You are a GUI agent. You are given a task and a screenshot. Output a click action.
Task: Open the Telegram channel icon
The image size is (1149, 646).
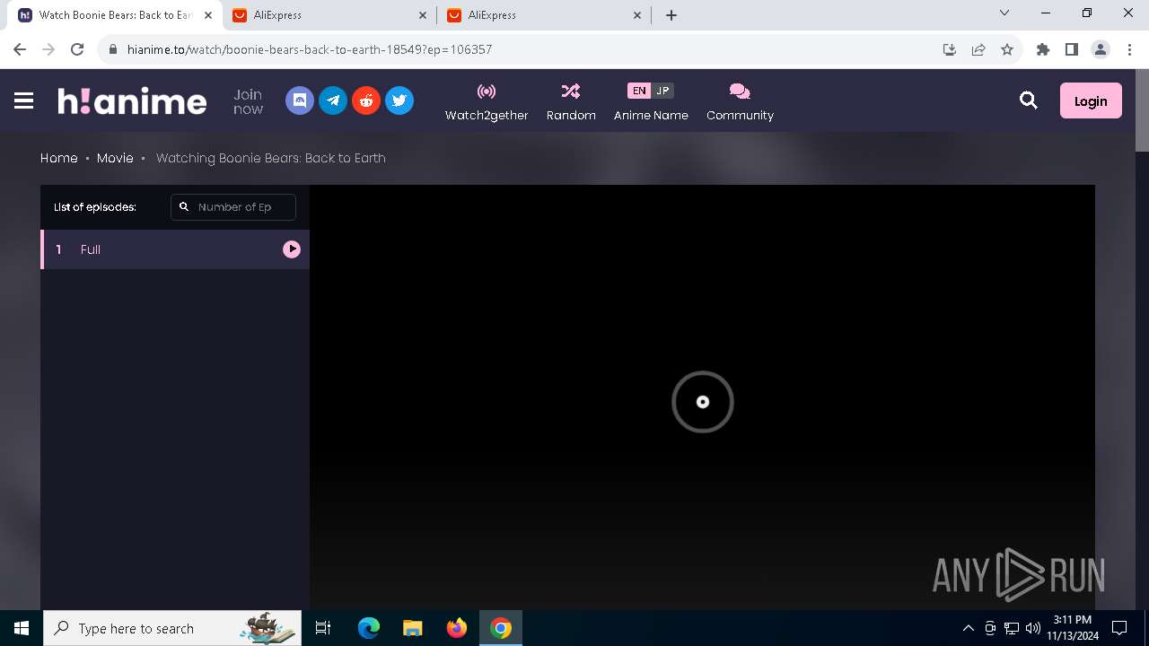click(x=333, y=100)
